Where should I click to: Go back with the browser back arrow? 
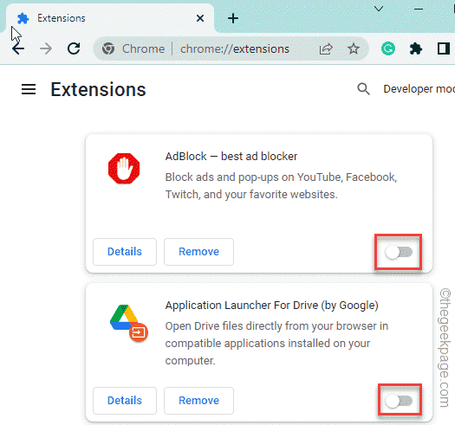coord(18,48)
